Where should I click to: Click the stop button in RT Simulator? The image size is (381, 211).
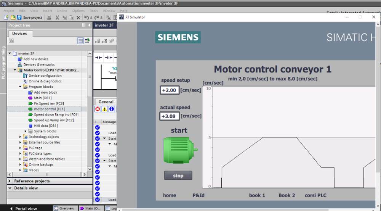point(178,176)
